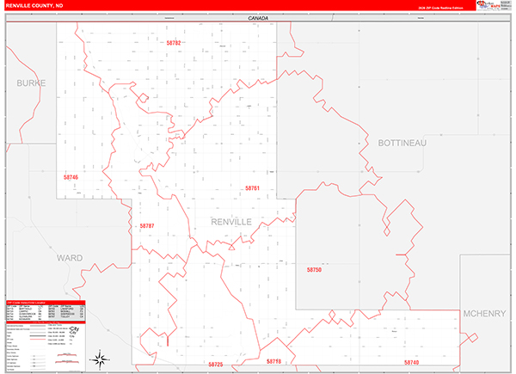Viewport: 516px width, 374px height.
Task: Click the red ZIP Code line legend sample
Action: 38,339
